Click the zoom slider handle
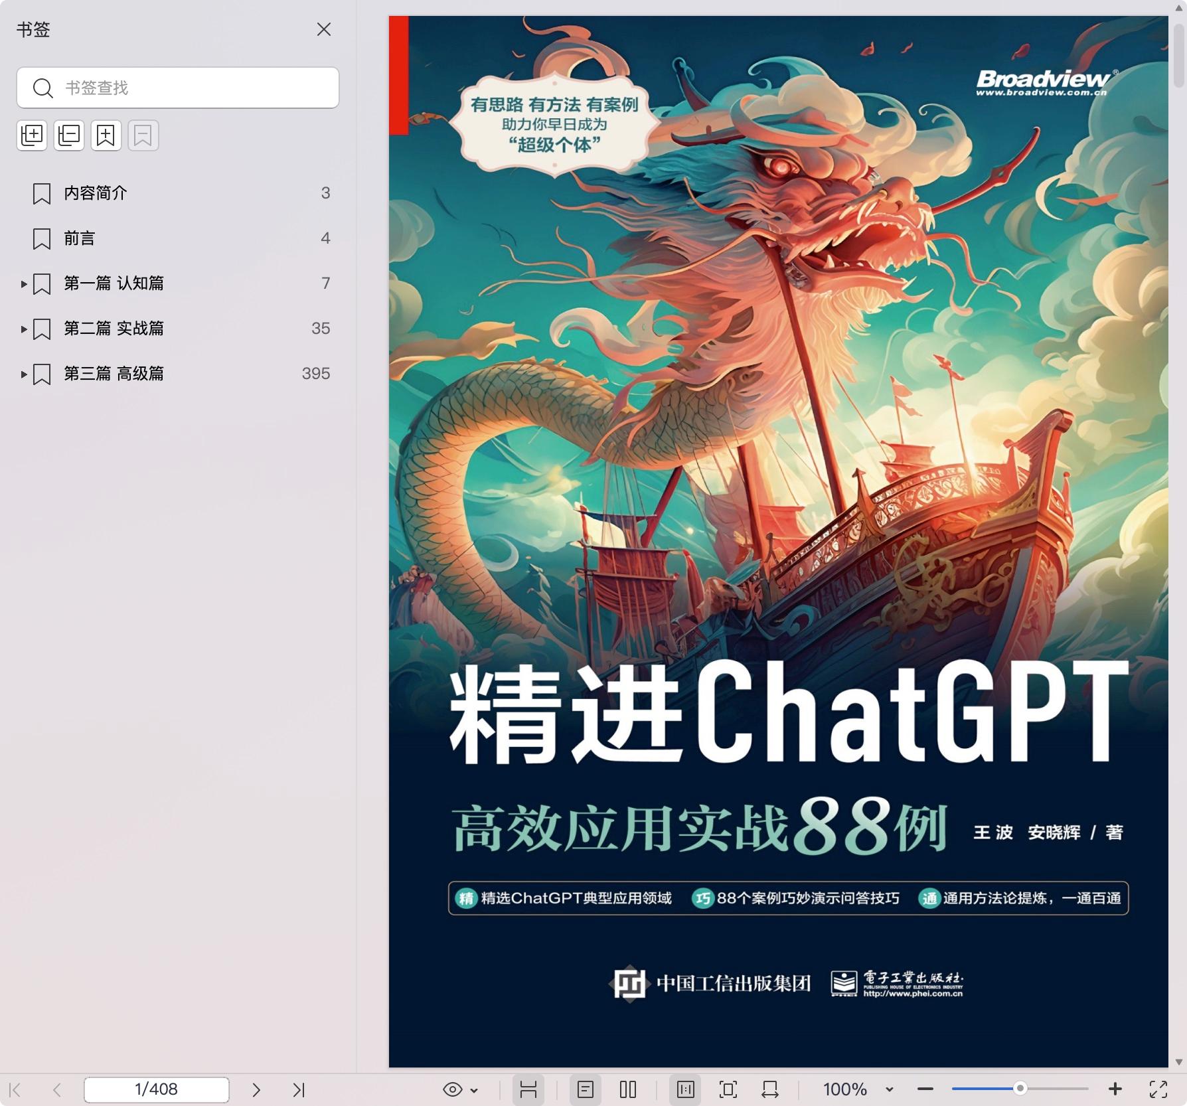 tap(1020, 1088)
